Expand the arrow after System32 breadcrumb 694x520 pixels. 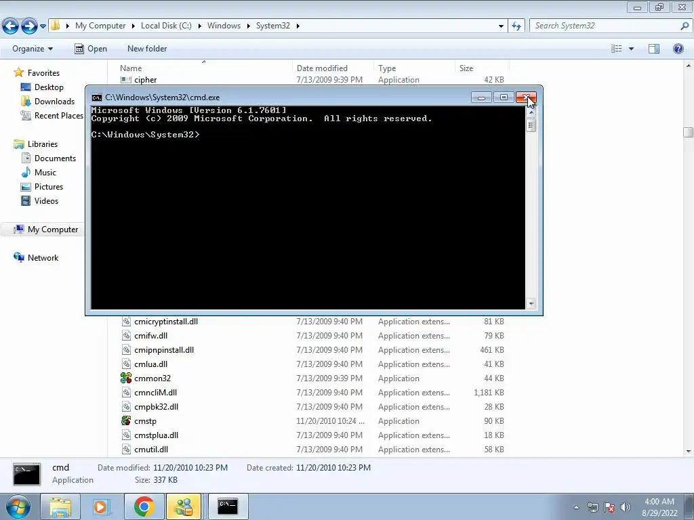pyautogui.click(x=298, y=26)
